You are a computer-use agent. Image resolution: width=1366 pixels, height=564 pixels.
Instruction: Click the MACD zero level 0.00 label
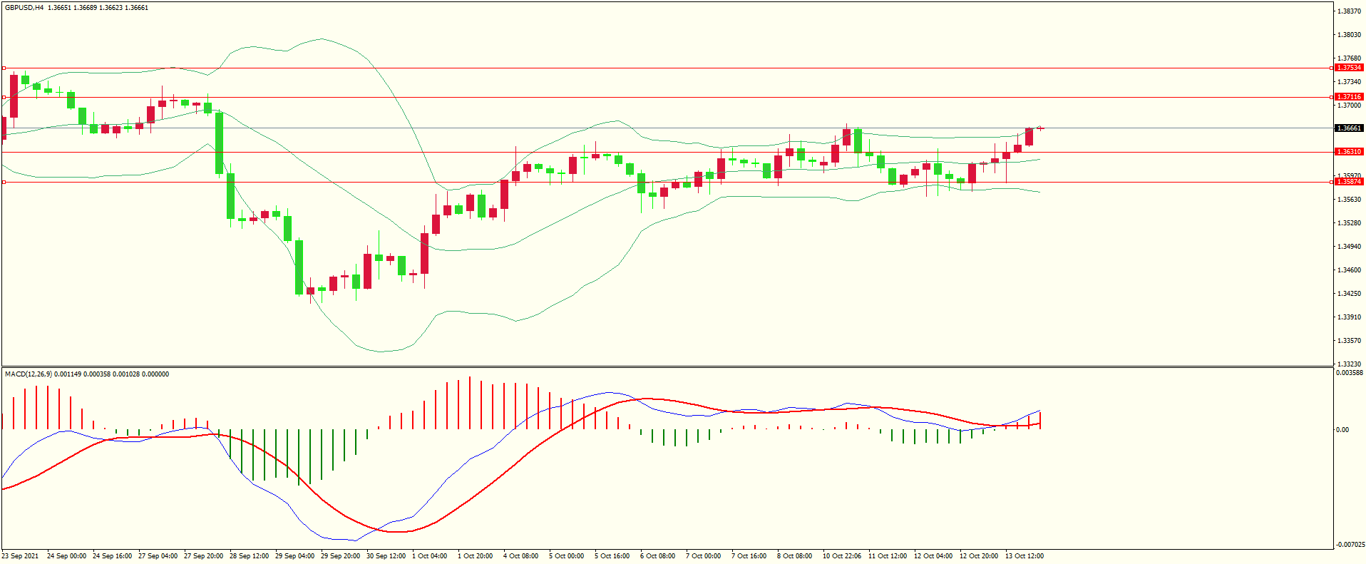click(x=1342, y=430)
